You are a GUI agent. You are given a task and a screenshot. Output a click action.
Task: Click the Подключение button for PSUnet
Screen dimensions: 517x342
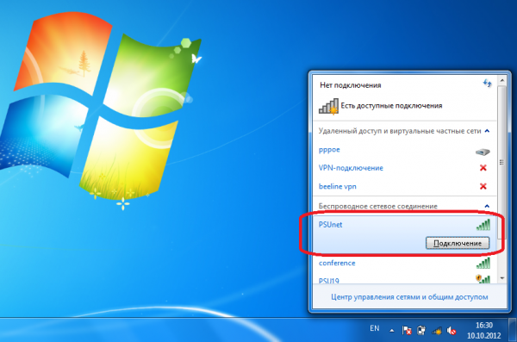pos(458,243)
